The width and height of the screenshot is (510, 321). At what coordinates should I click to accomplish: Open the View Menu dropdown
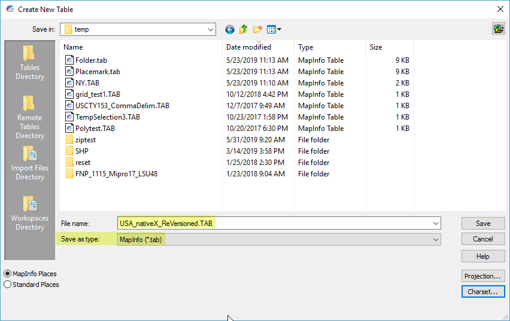[x=274, y=29]
